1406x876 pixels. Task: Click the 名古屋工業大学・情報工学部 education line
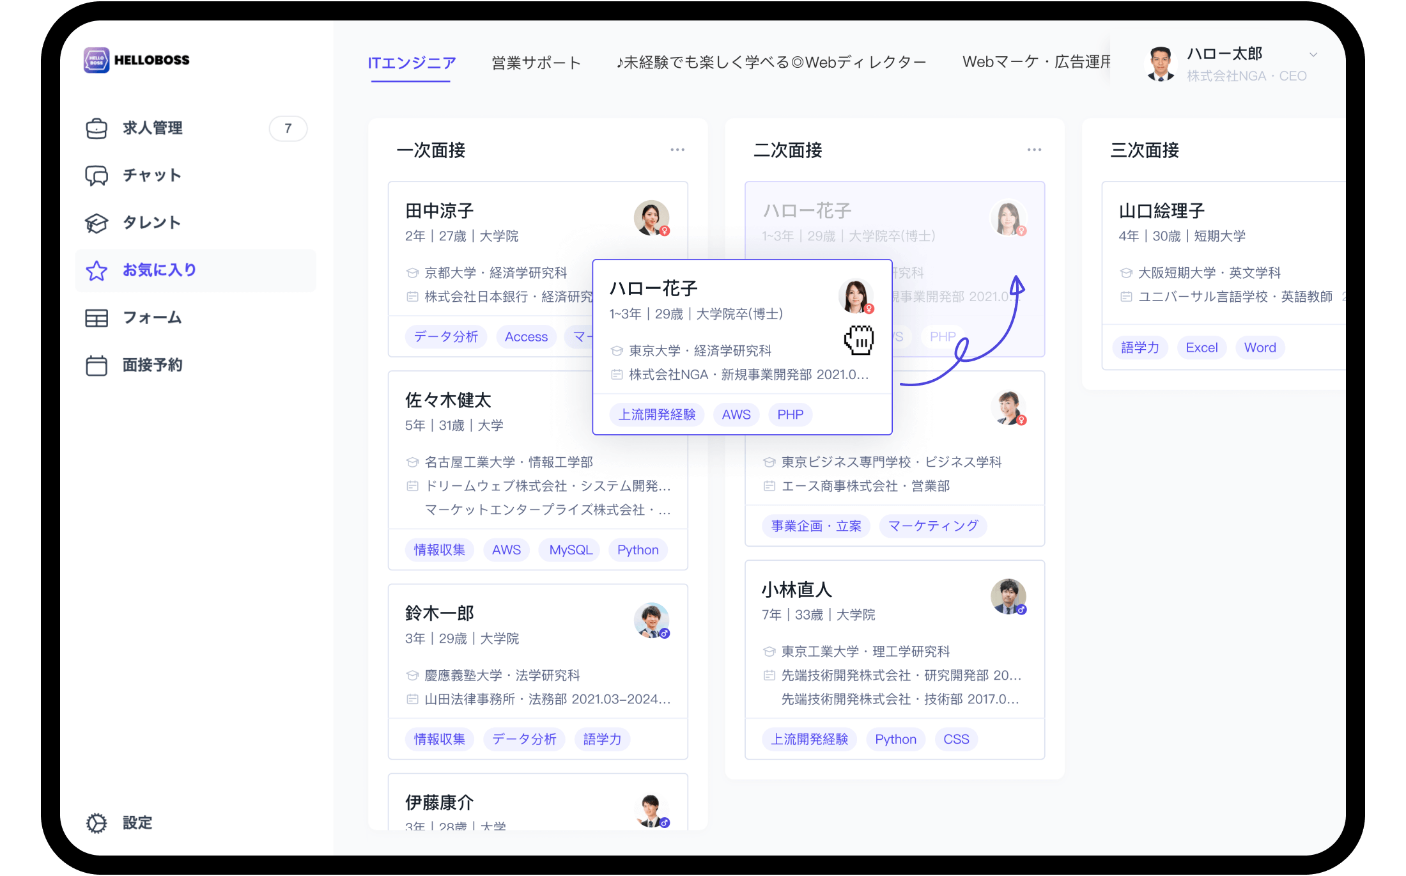tap(509, 462)
